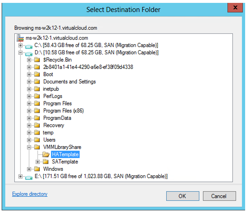Select the SATemplate folder label
The width and height of the screenshot is (248, 212).
[x=65, y=162]
